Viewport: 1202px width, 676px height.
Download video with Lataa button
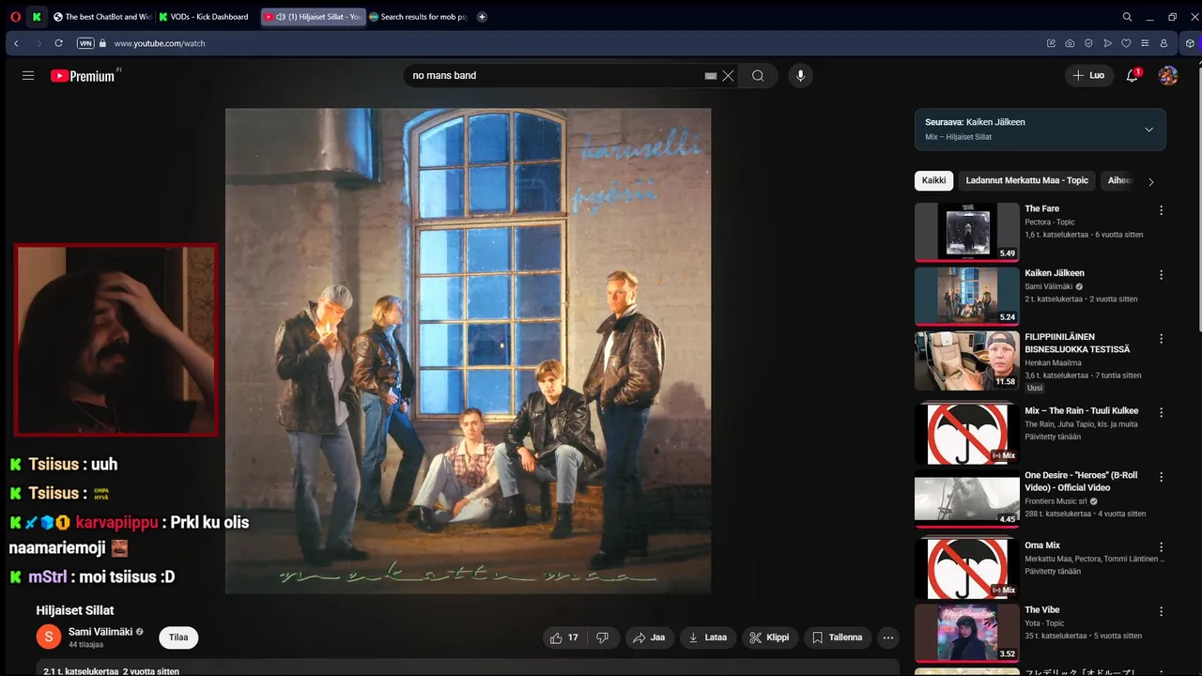(708, 638)
